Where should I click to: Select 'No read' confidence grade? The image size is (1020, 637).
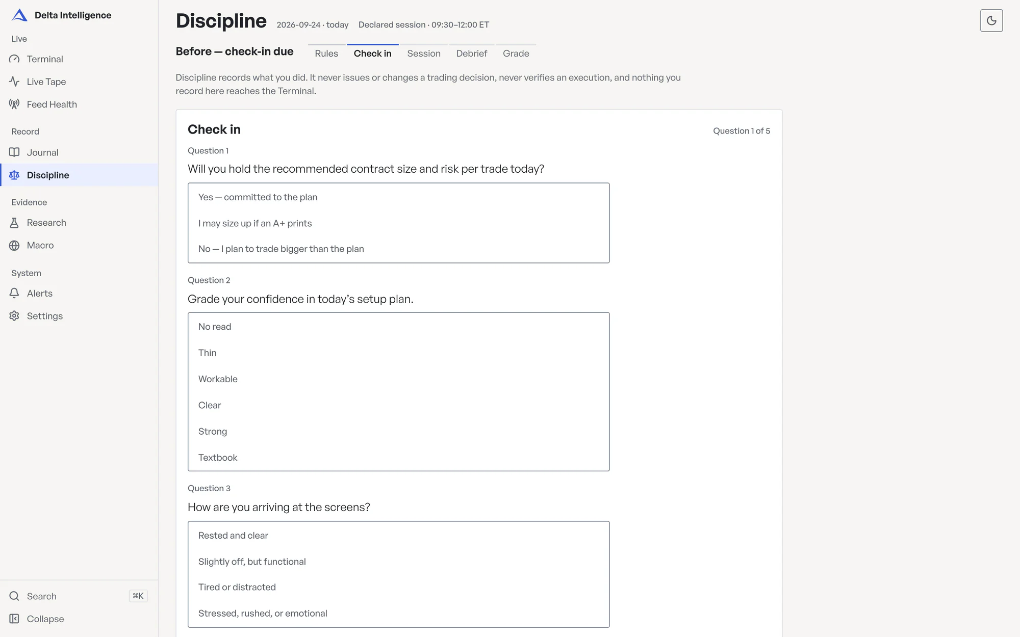[398, 327]
